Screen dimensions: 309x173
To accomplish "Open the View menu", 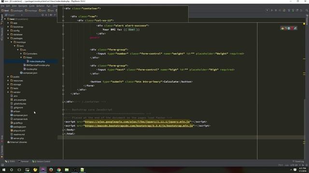I will [x=14, y=6].
